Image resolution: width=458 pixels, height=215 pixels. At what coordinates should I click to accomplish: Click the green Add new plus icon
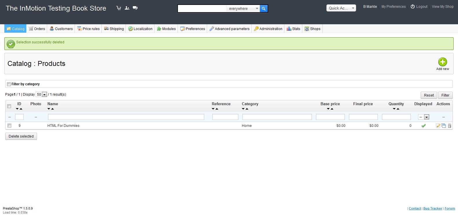[x=442, y=62]
